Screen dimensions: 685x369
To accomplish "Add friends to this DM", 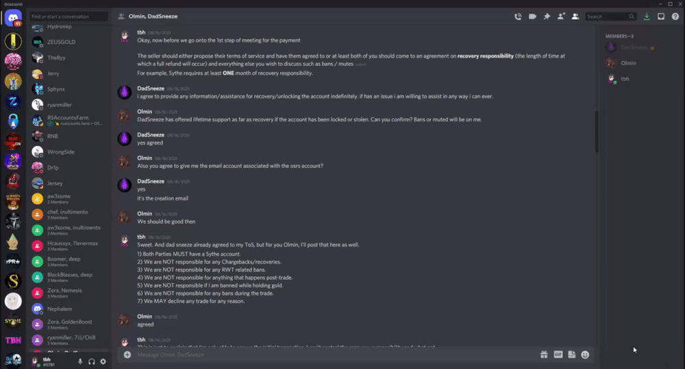I will 561,16.
